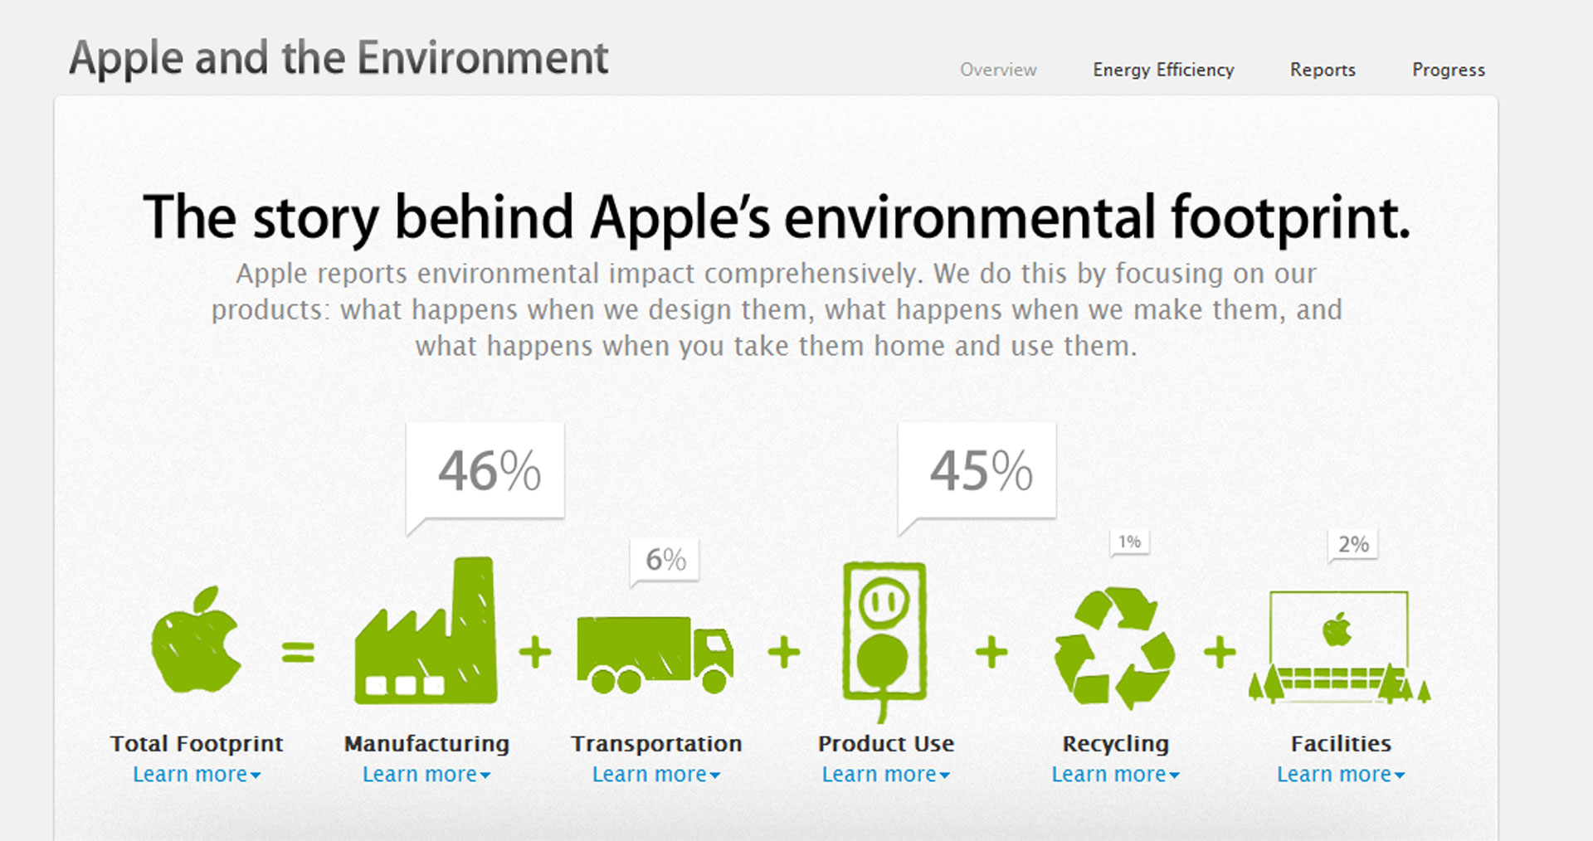Go to the Reports tab
The width and height of the screenshot is (1593, 841).
(x=1323, y=70)
